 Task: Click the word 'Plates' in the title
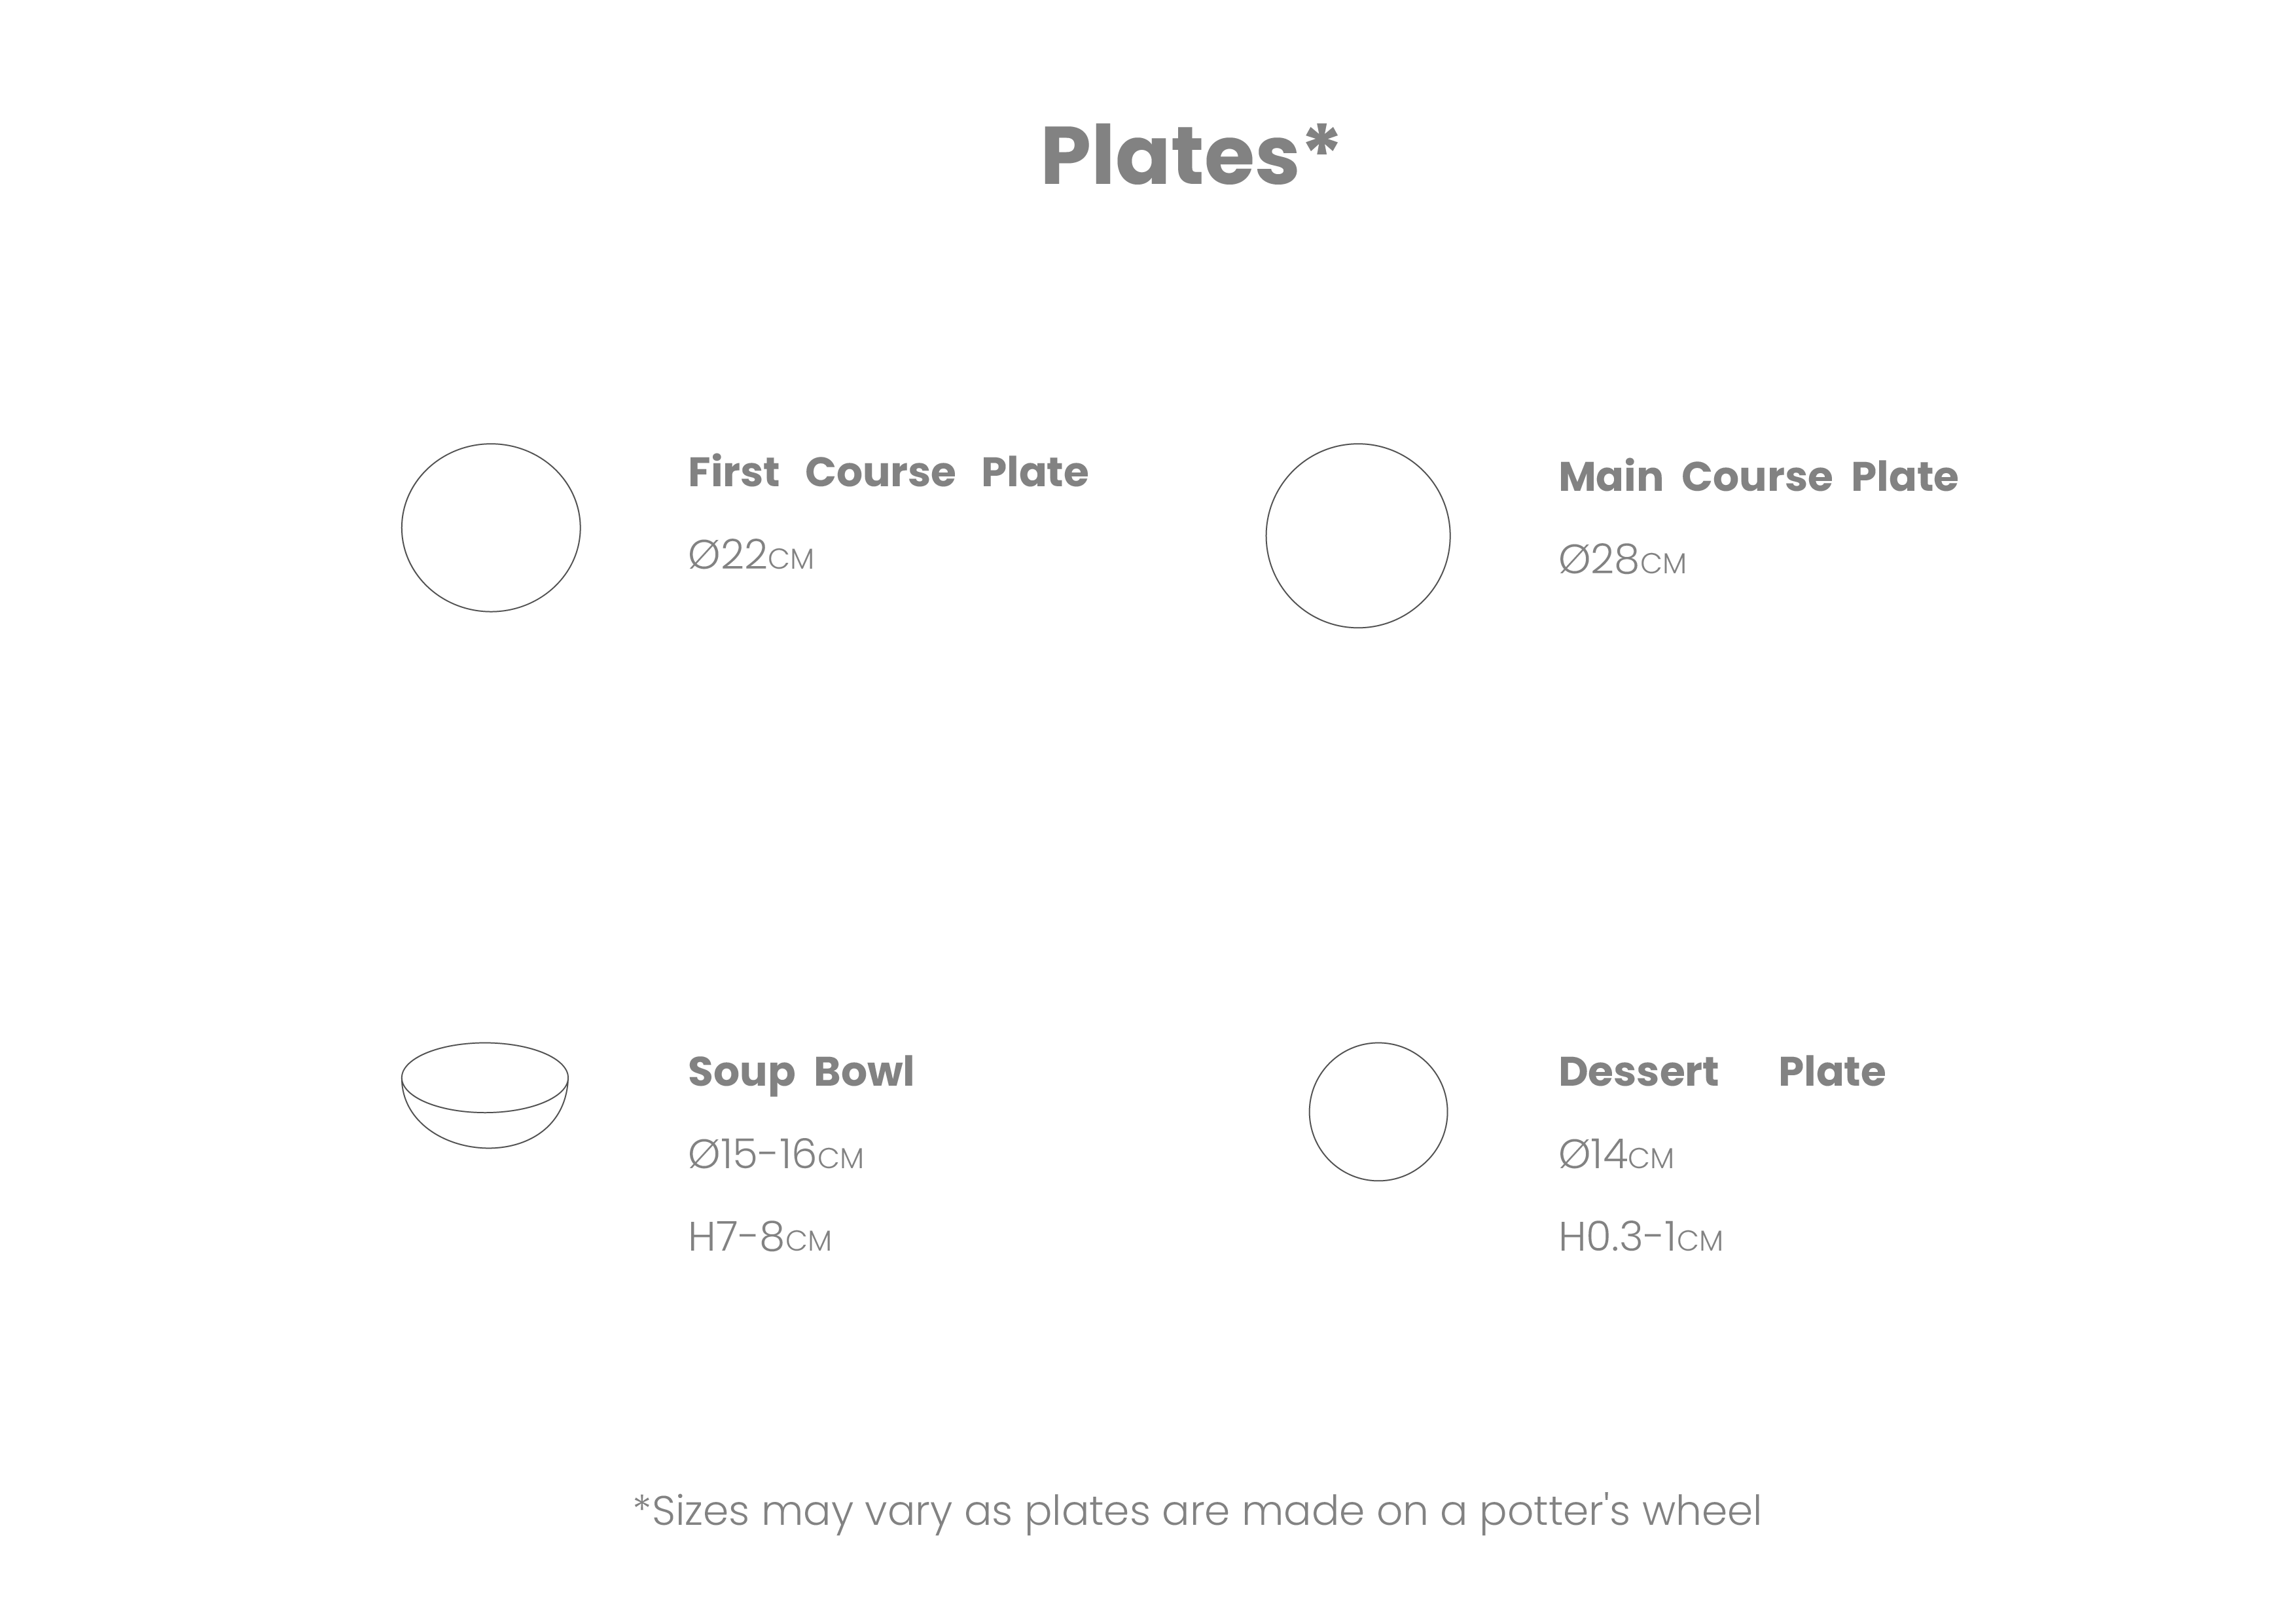(x=1169, y=156)
